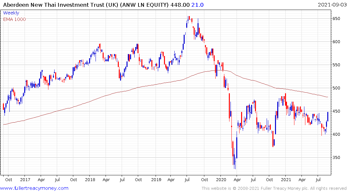Click the copyright notice Fuller Treacy Money plc
Viewport: 347px width, 193px height.
274,188
